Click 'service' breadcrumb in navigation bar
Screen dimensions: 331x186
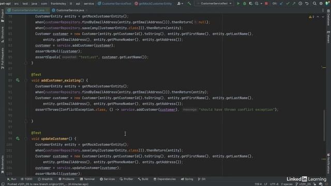(x=89, y=4)
